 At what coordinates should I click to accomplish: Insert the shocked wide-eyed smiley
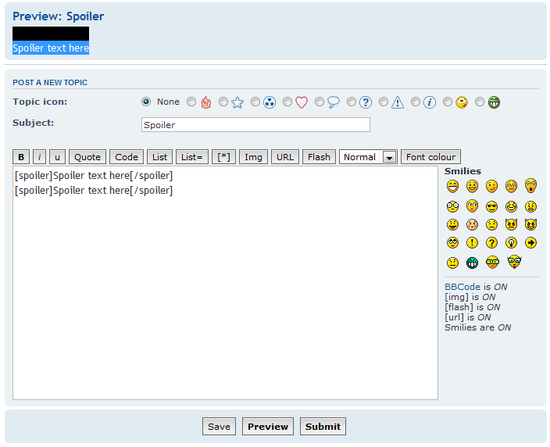point(452,206)
